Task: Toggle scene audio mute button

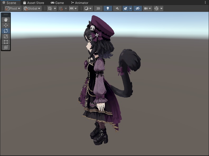Action: (x=117, y=8)
